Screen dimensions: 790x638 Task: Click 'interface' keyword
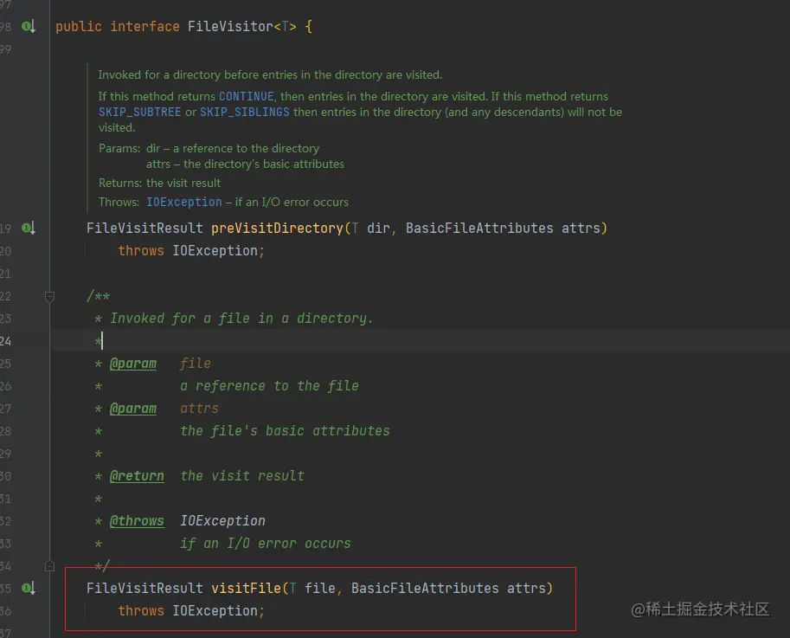click(145, 26)
